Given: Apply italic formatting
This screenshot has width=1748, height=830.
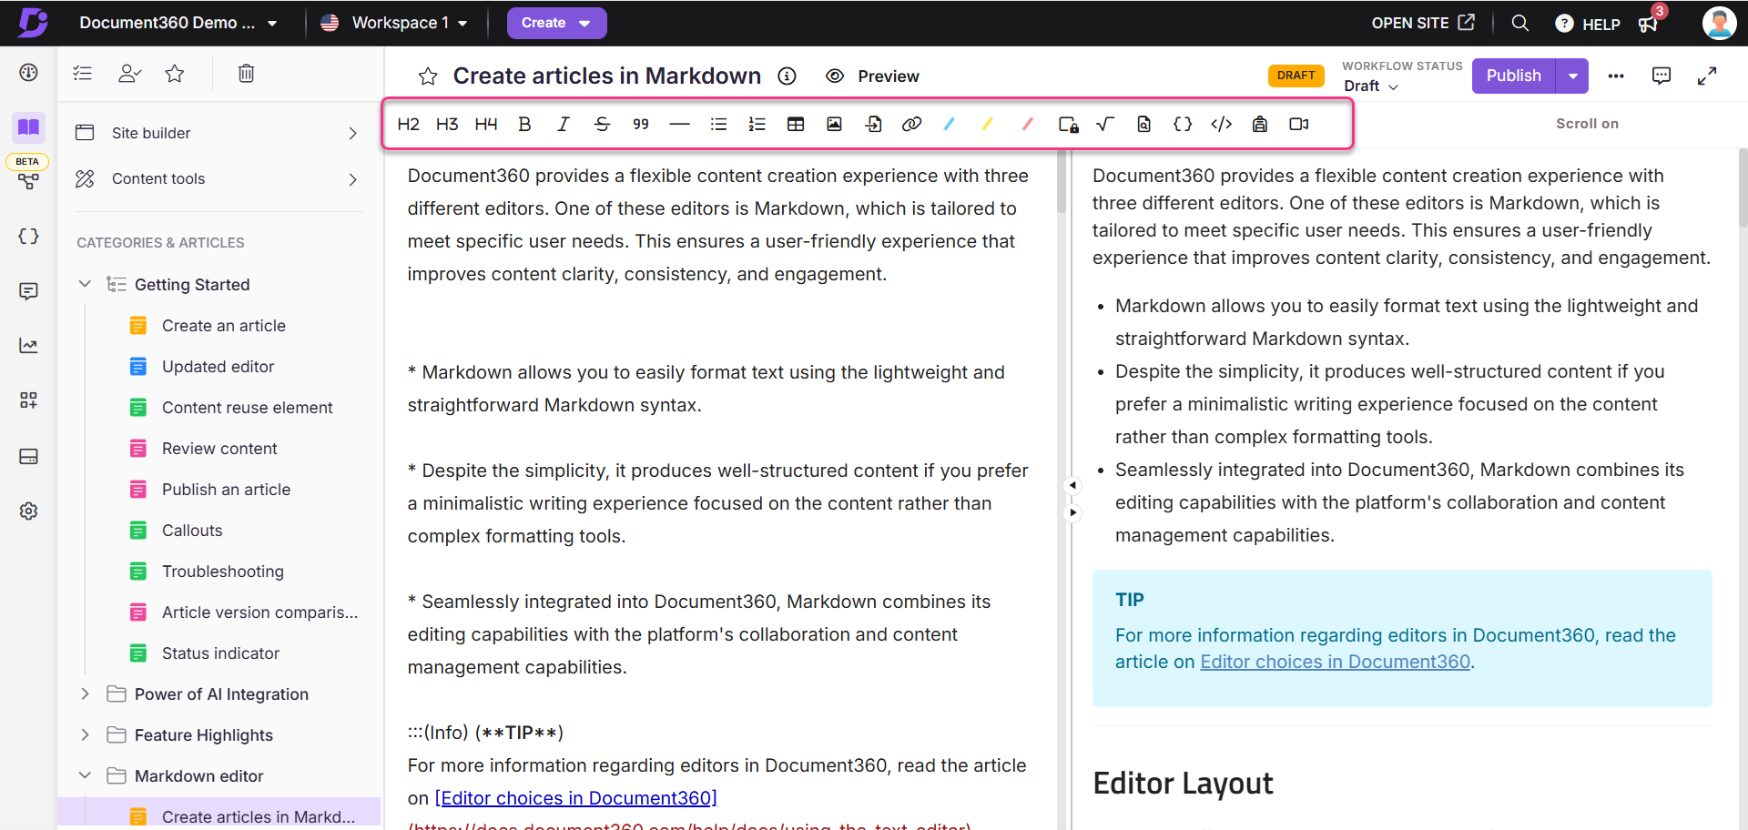Looking at the screenshot, I should (564, 124).
